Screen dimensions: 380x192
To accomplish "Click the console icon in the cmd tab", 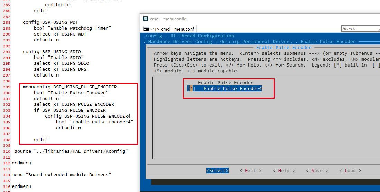I will 146,29.
